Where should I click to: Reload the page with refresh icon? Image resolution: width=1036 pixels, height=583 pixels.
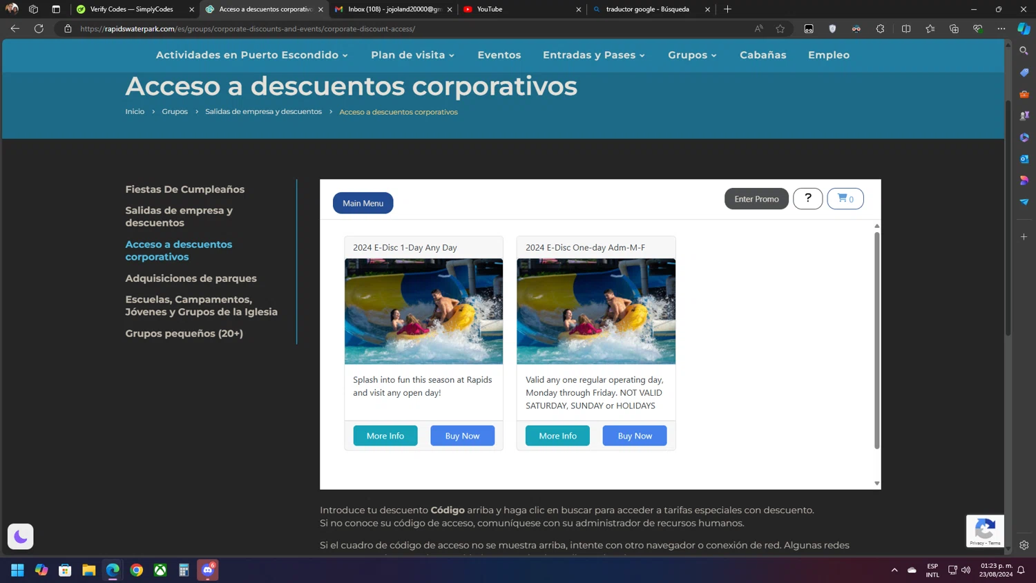(39, 28)
